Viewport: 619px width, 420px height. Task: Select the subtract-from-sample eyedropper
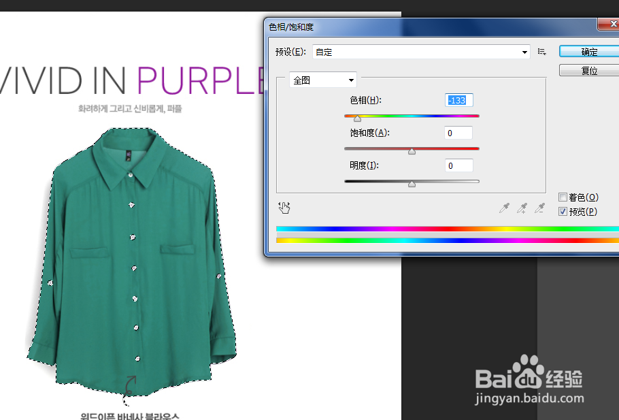[x=539, y=208]
